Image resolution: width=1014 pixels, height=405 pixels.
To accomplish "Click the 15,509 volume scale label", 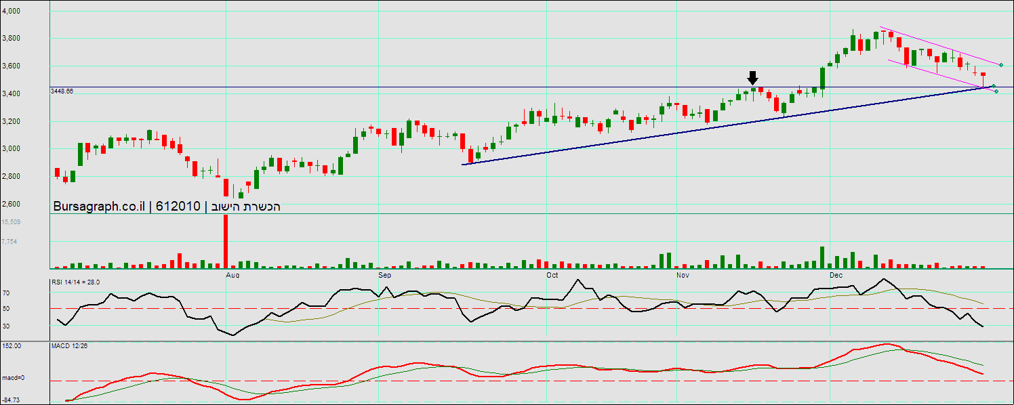I will pyautogui.click(x=10, y=222).
